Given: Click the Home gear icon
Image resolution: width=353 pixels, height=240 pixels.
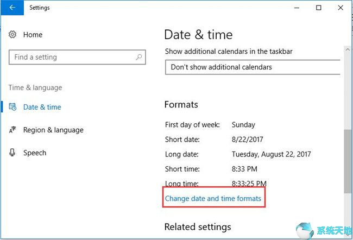Looking at the screenshot, I should pyautogui.click(x=12, y=34).
